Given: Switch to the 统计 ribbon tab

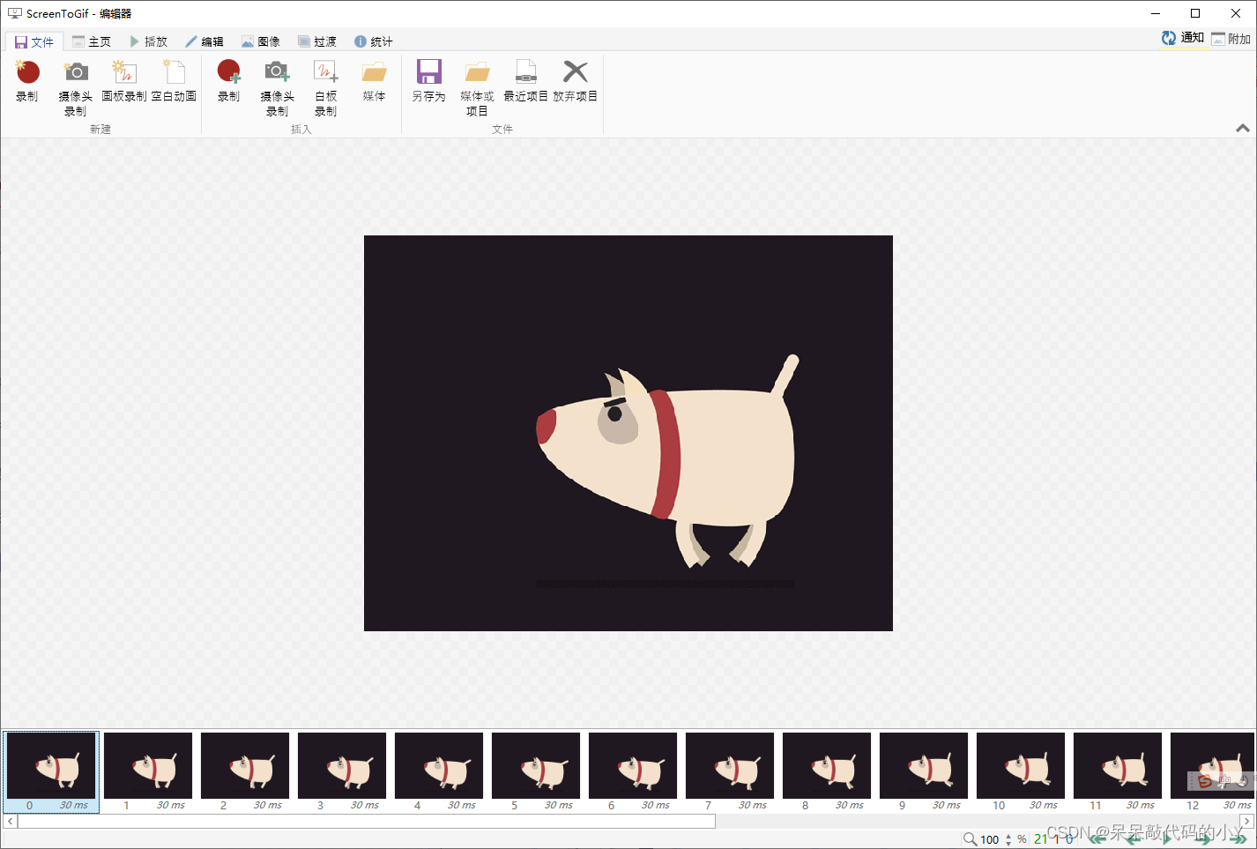Looking at the screenshot, I should [x=374, y=41].
